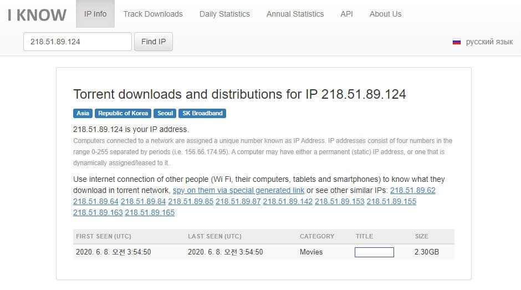
Task: Click the blank title box in Movies row
Action: coord(374,252)
